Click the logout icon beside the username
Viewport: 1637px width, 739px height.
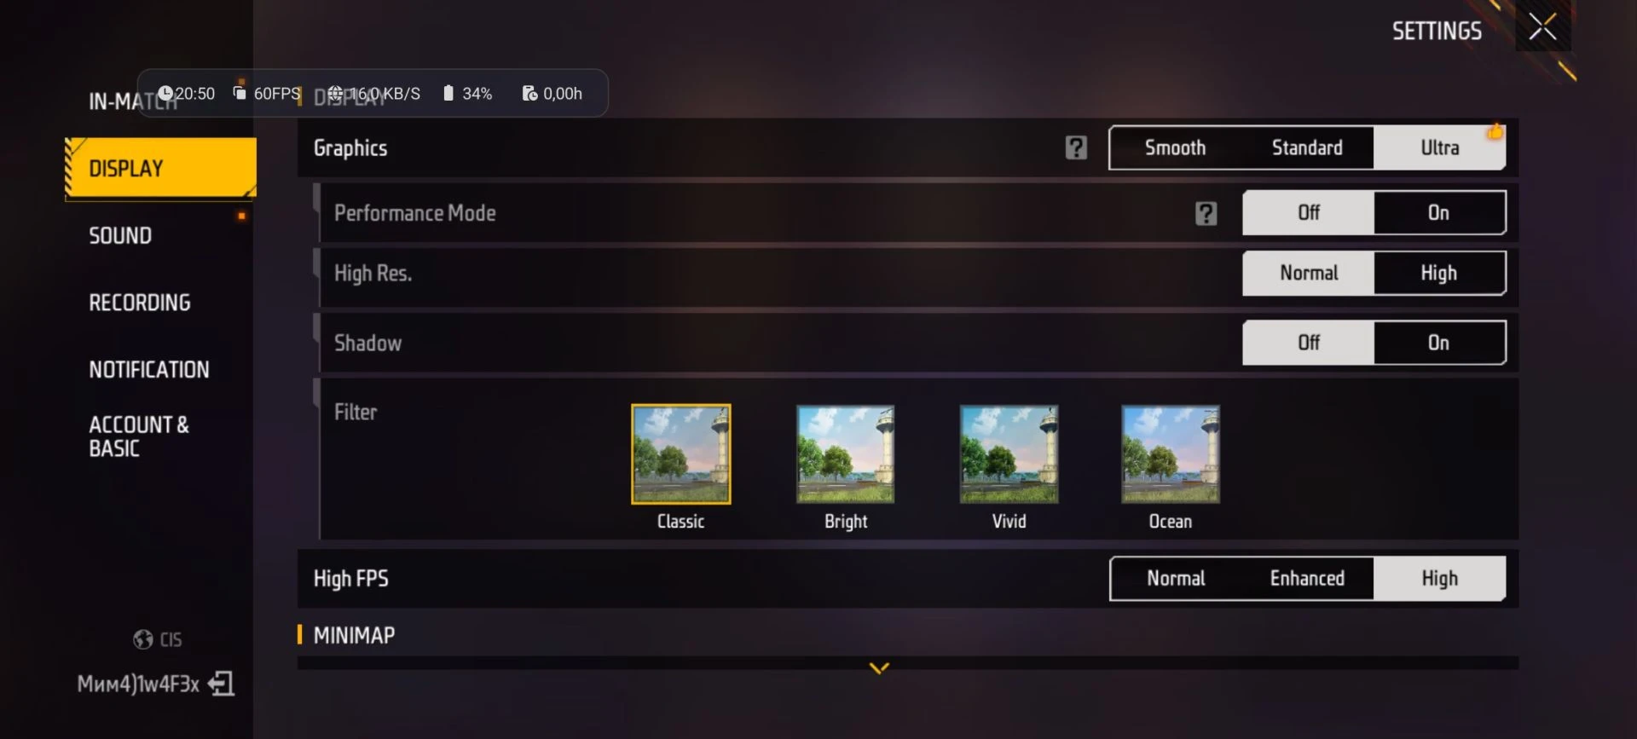pos(221,684)
